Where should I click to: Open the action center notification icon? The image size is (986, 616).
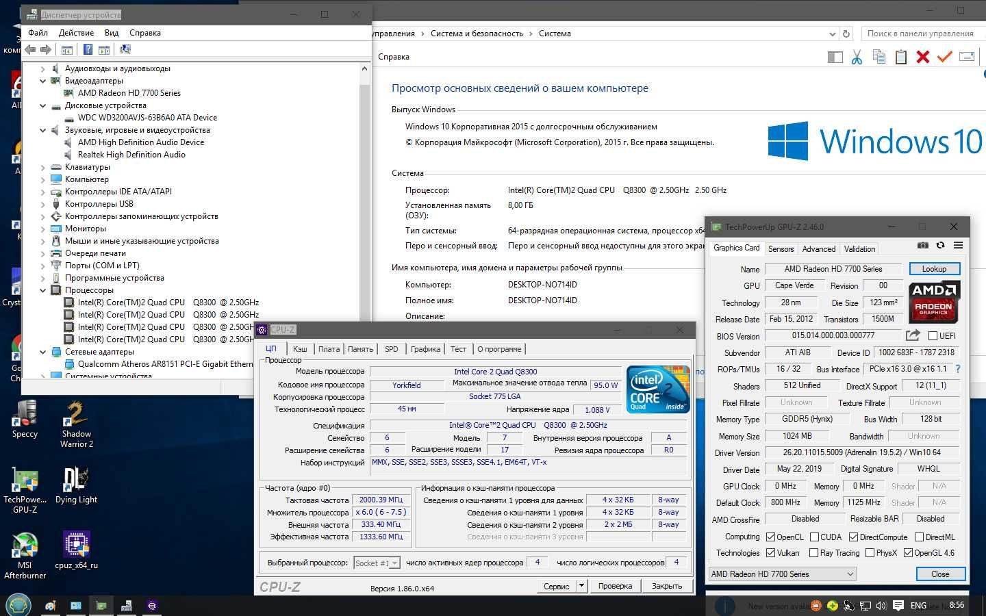pos(898,606)
